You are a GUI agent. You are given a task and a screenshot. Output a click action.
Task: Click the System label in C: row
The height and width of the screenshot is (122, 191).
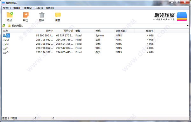pos(100,35)
